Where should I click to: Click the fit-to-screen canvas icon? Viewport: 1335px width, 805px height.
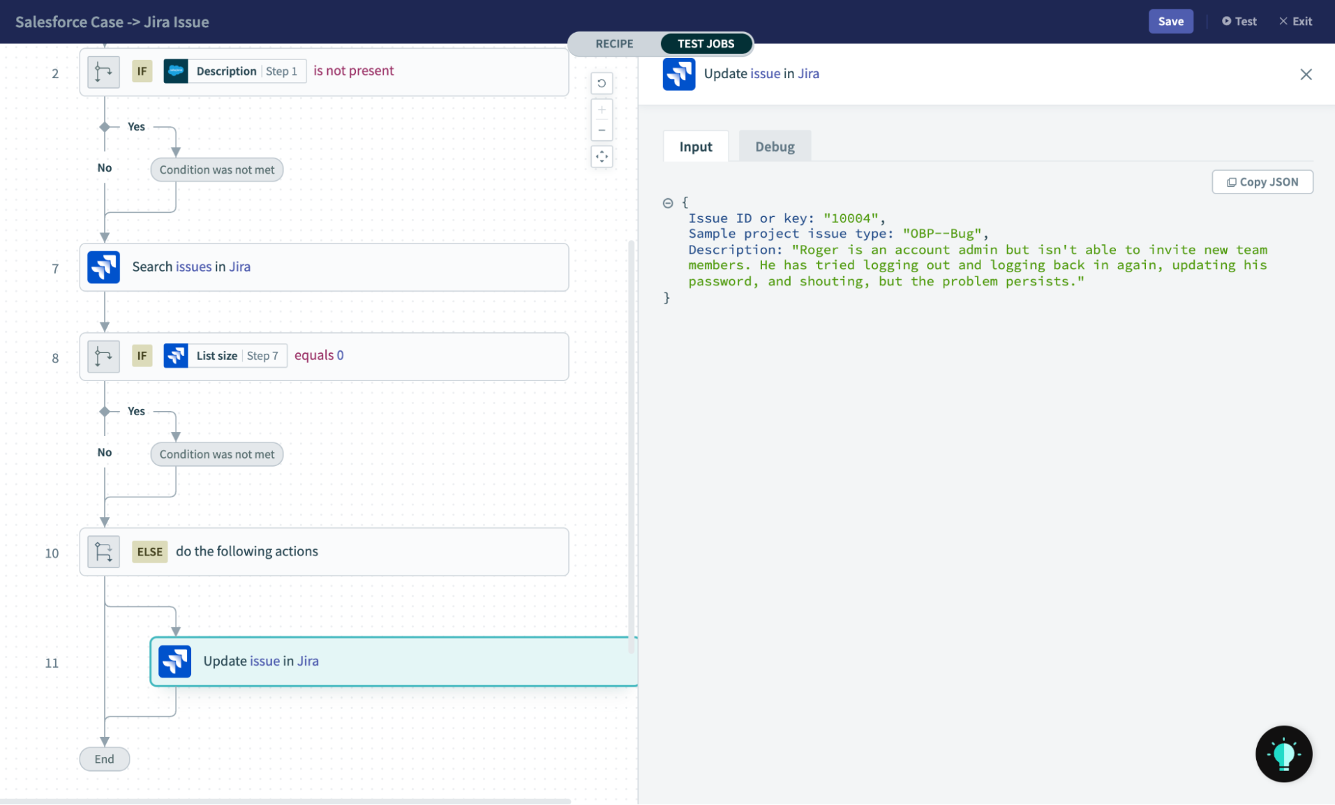602,157
